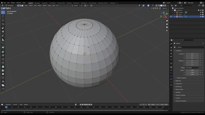Click the Marker button in timeline
Viewport: 205px width, 115px height.
pyautogui.click(x=26, y=104)
